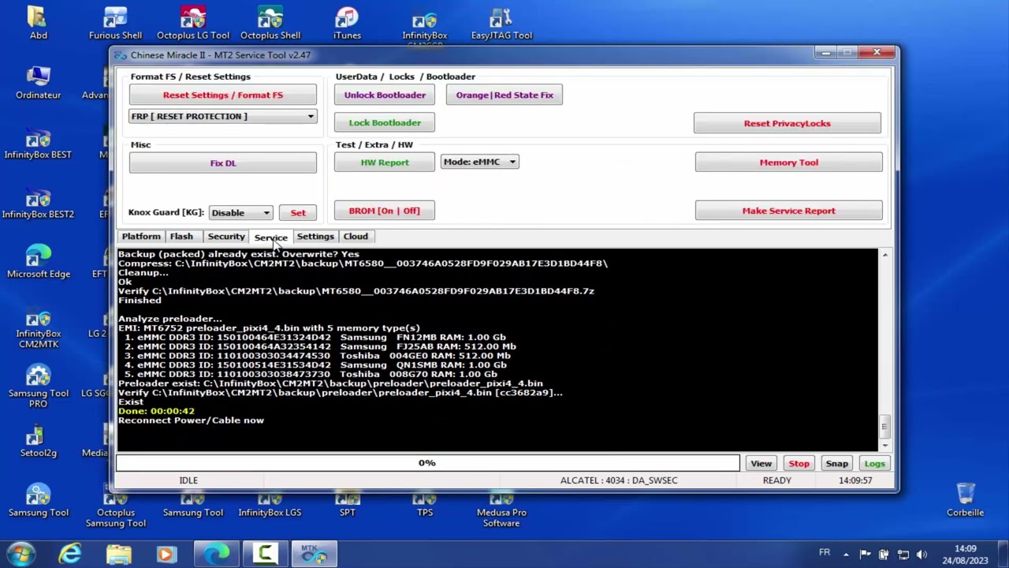Click the 'Reconnect Power/Cable now' log line
Image resolution: width=1009 pixels, height=568 pixels.
(x=191, y=420)
